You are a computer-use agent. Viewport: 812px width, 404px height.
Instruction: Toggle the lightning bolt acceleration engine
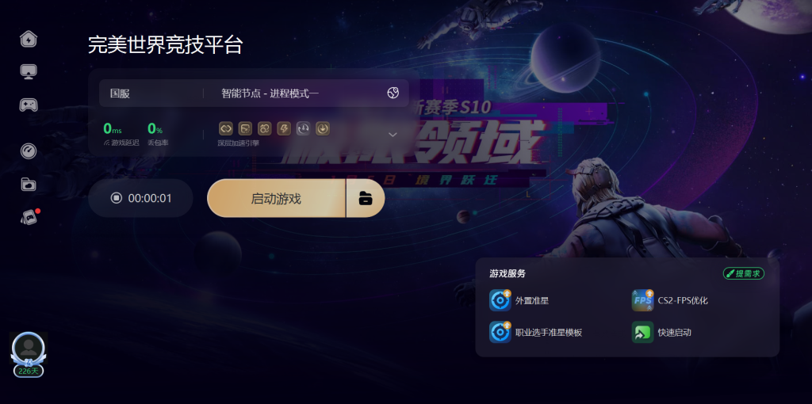click(x=284, y=128)
